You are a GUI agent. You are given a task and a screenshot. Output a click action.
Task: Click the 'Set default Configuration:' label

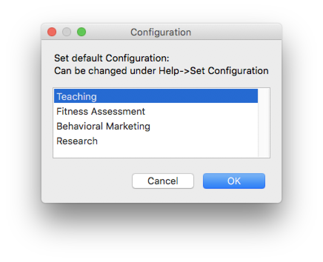tap(111, 58)
